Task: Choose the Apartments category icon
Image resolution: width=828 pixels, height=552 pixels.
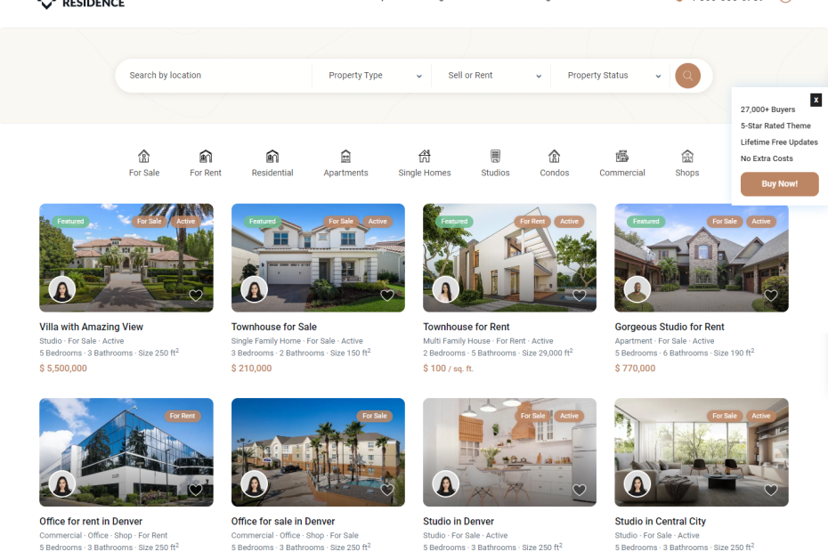Action: click(345, 157)
